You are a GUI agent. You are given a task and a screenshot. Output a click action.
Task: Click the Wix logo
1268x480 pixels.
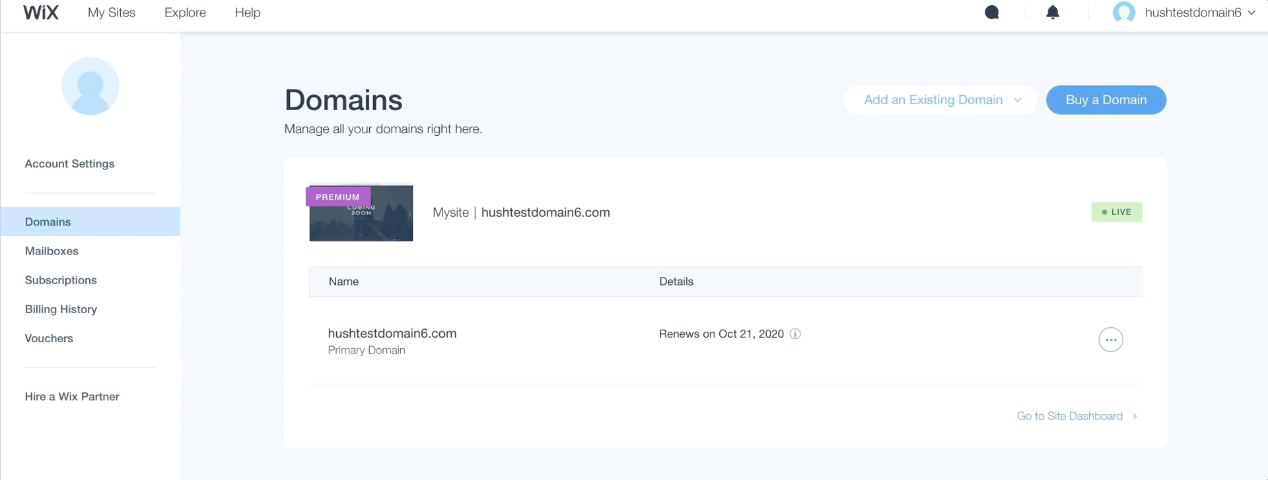pyautogui.click(x=41, y=13)
